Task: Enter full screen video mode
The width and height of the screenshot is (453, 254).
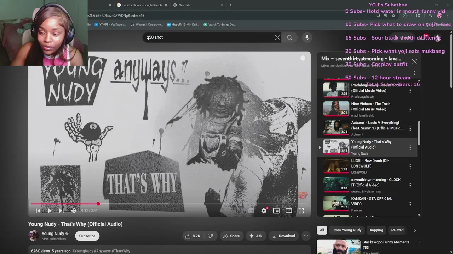Action: [301, 211]
